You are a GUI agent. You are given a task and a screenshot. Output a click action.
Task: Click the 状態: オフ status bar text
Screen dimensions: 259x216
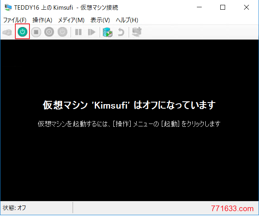[x=15, y=208]
